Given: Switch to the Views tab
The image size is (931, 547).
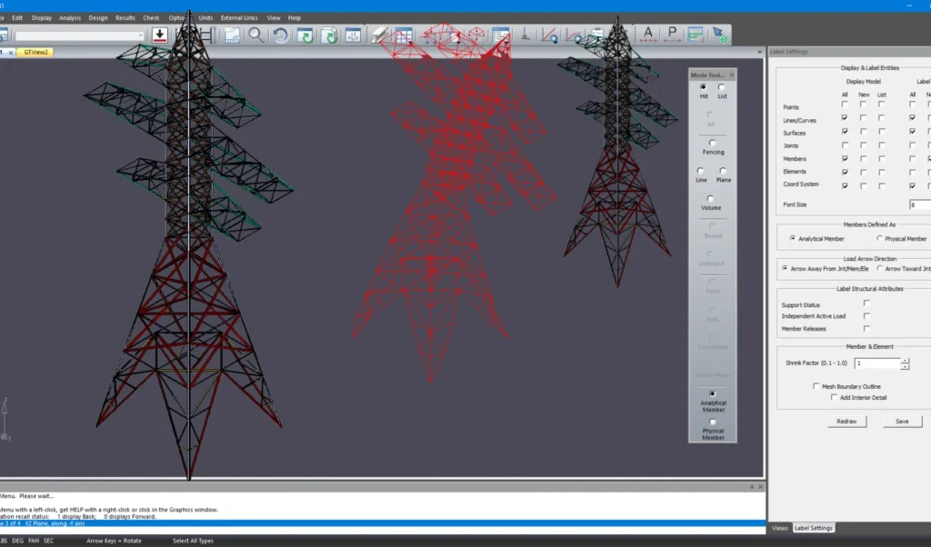Looking at the screenshot, I should 779,528.
